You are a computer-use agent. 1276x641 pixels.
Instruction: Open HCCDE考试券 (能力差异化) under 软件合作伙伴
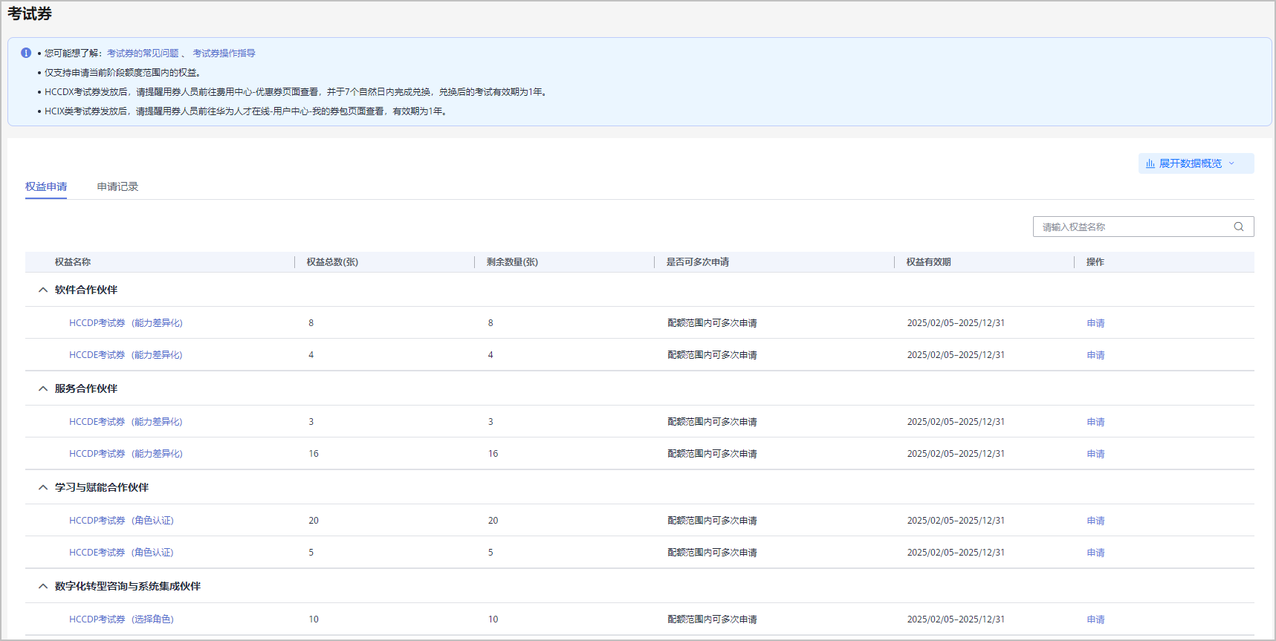tap(126, 355)
